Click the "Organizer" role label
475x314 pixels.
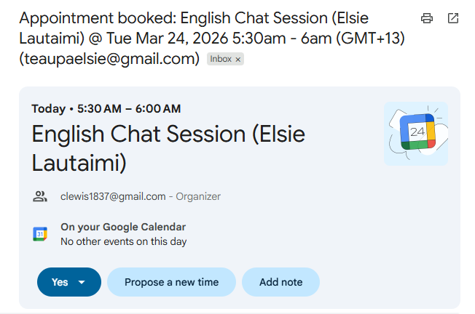tap(197, 196)
